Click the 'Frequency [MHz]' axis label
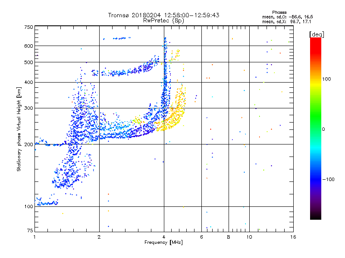 pos(163,243)
